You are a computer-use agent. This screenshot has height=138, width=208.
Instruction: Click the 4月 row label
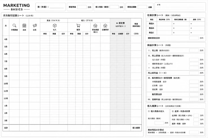click(6, 39)
